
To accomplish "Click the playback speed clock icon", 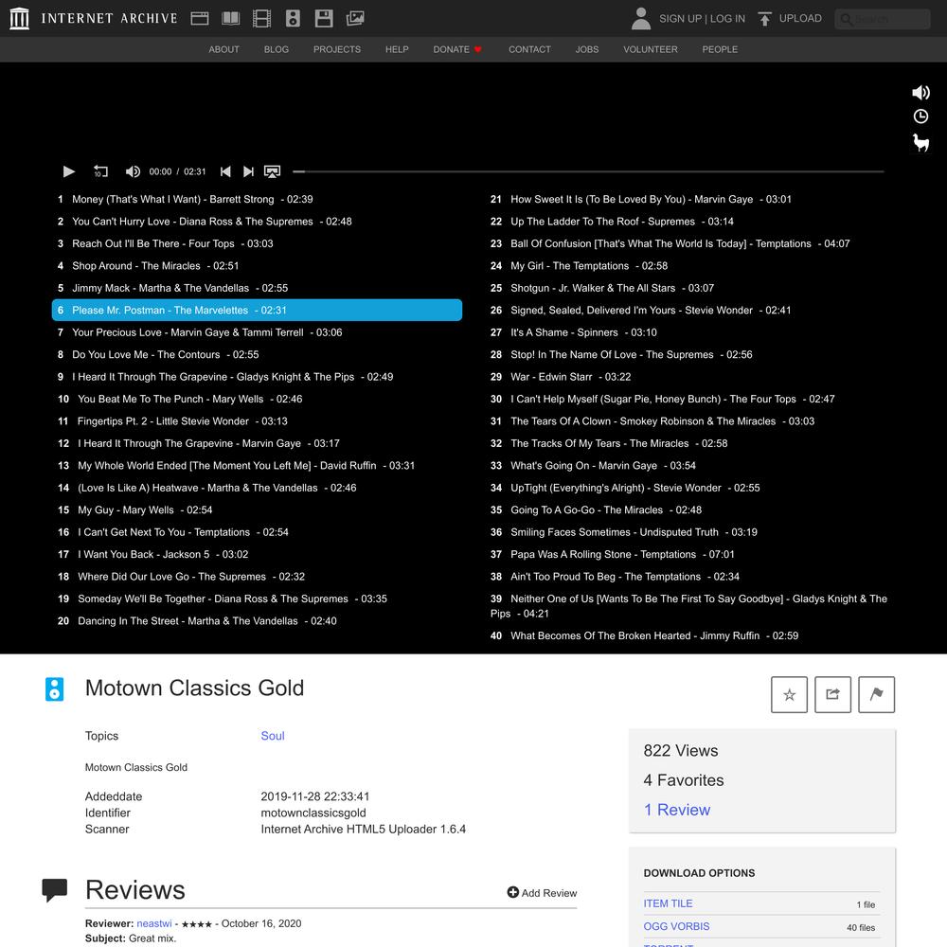I will pyautogui.click(x=920, y=116).
